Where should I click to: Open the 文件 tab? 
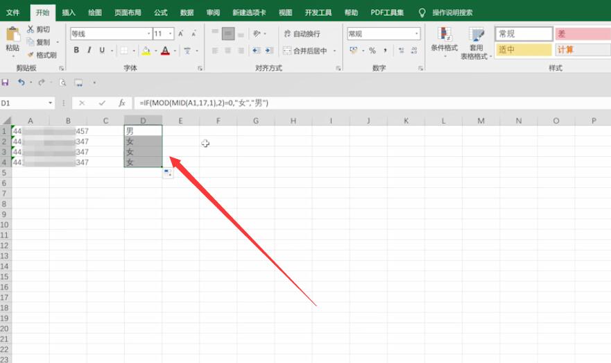point(13,12)
